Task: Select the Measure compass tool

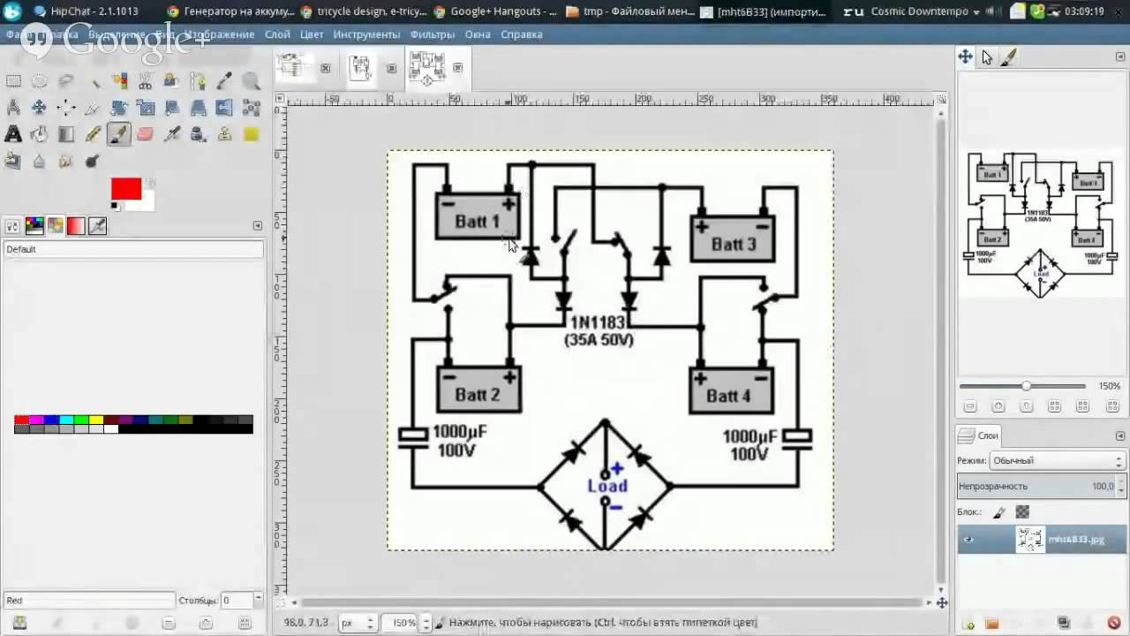Action: point(13,108)
